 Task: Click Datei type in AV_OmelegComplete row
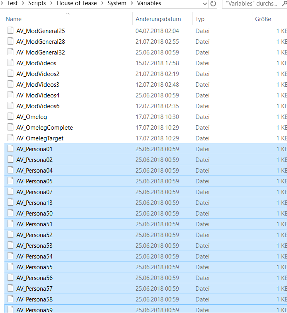tap(202, 128)
